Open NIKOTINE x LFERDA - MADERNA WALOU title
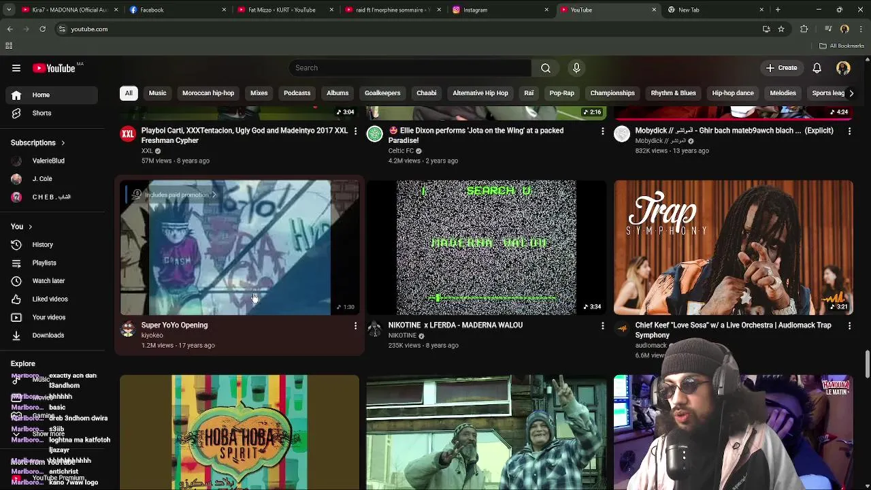The image size is (871, 490). point(455,325)
